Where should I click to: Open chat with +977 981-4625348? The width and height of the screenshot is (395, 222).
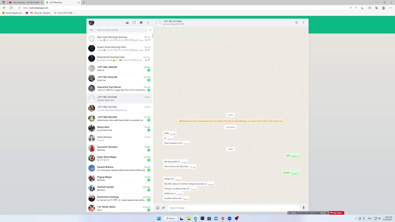[119, 78]
